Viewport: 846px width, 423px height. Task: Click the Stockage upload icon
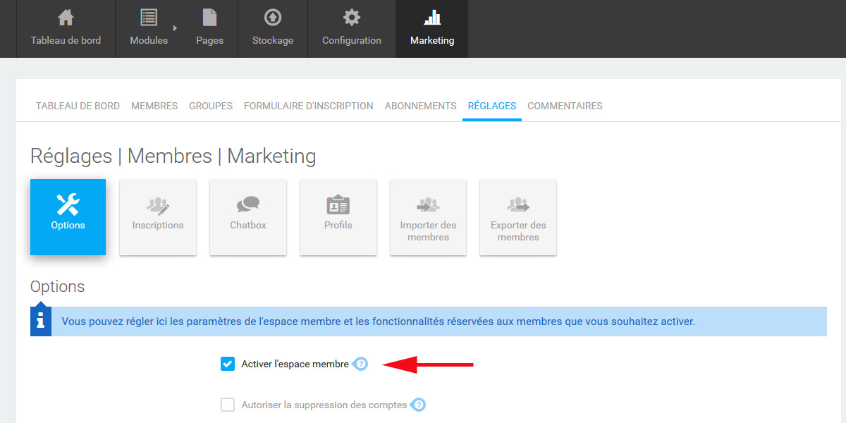tap(272, 17)
